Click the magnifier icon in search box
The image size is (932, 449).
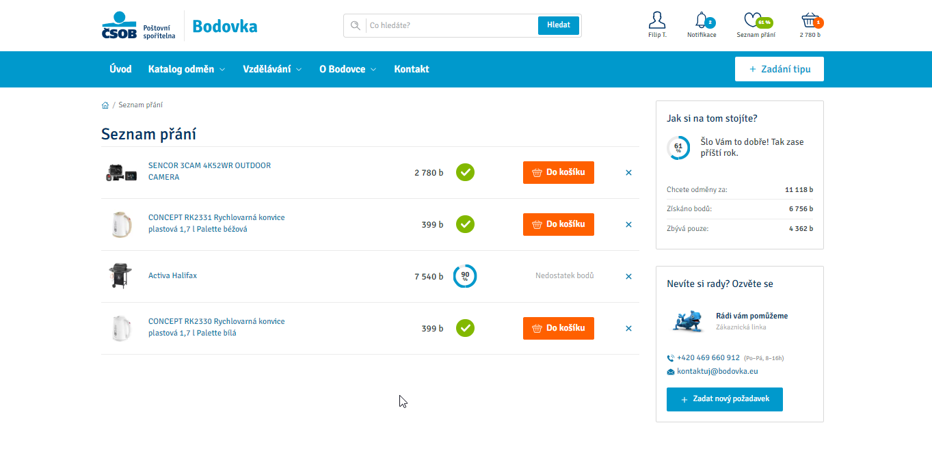355,25
